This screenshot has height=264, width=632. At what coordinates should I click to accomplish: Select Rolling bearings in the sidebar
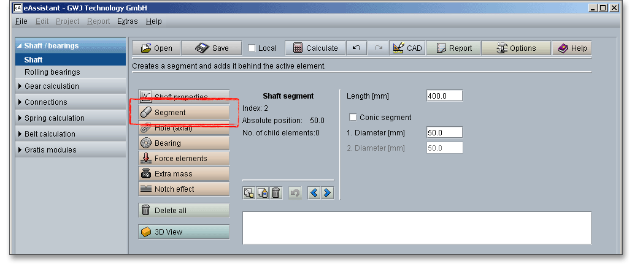(52, 72)
